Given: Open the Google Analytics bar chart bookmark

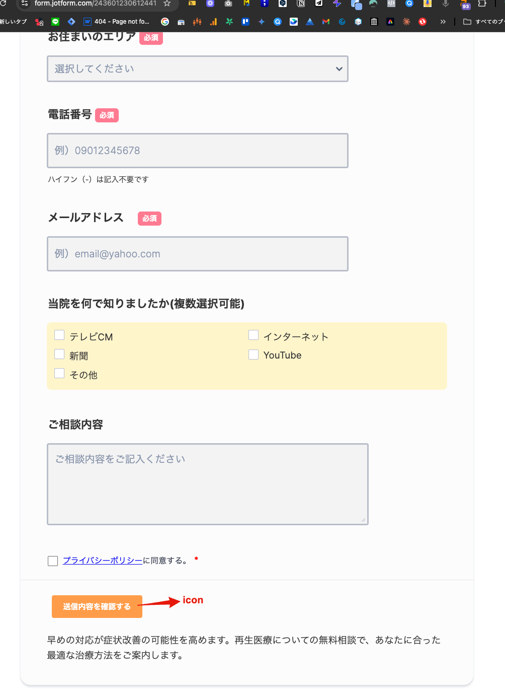Looking at the screenshot, I should click(x=213, y=22).
